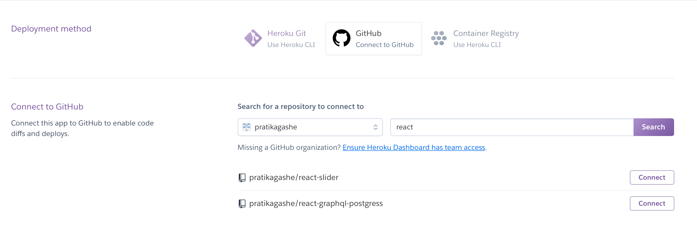Click the up-down chevron in organization selector
697x230 pixels.
coord(375,127)
